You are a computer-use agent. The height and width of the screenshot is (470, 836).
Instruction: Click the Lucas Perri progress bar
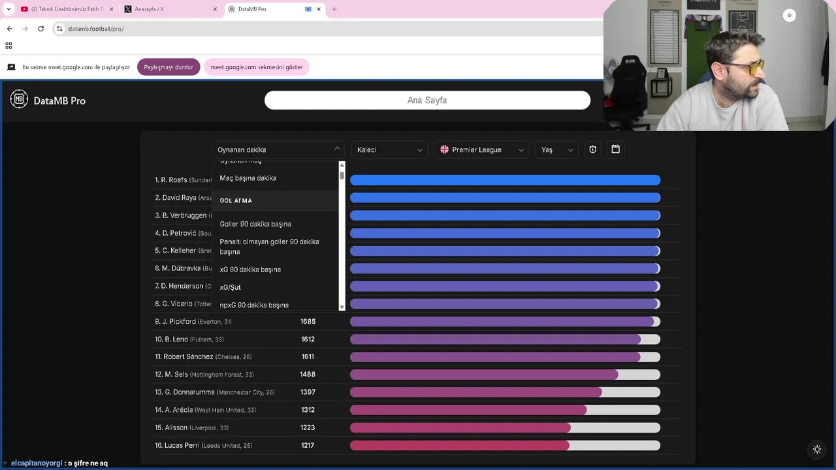(505, 445)
